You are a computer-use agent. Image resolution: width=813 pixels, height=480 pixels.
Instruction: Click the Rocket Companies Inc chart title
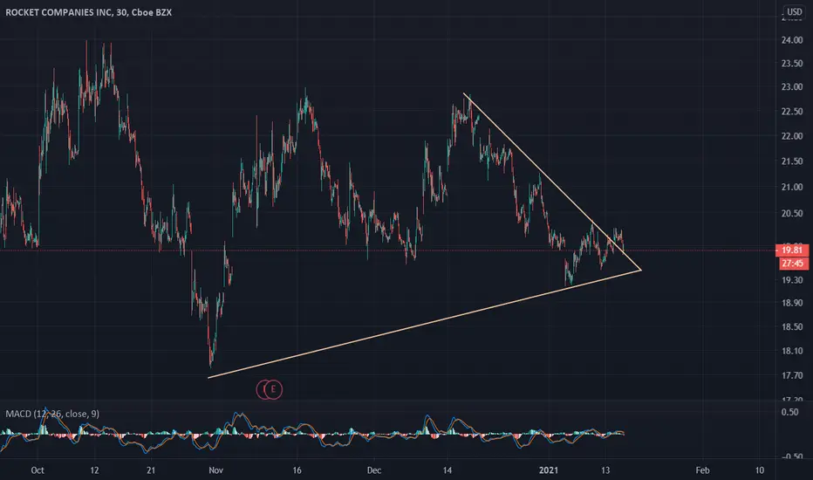(89, 12)
